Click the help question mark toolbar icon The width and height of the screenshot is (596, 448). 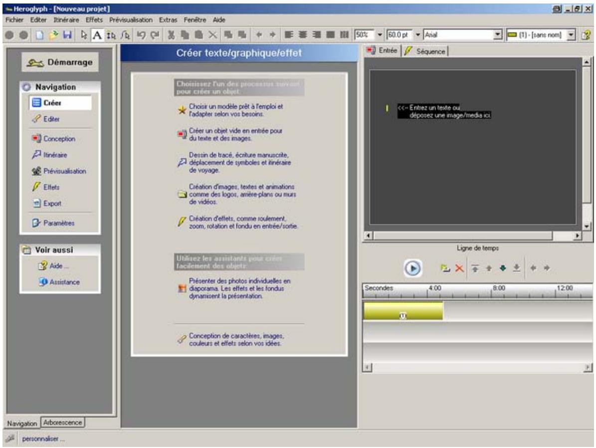586,35
